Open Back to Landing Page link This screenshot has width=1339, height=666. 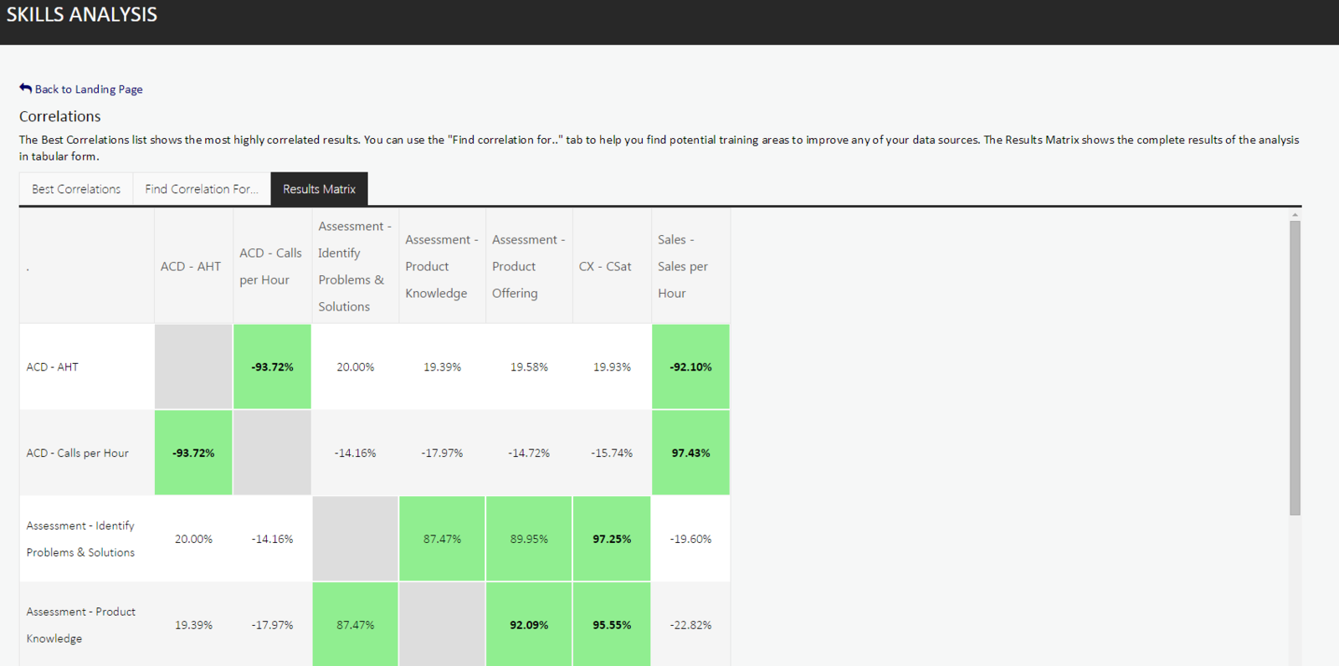[88, 90]
